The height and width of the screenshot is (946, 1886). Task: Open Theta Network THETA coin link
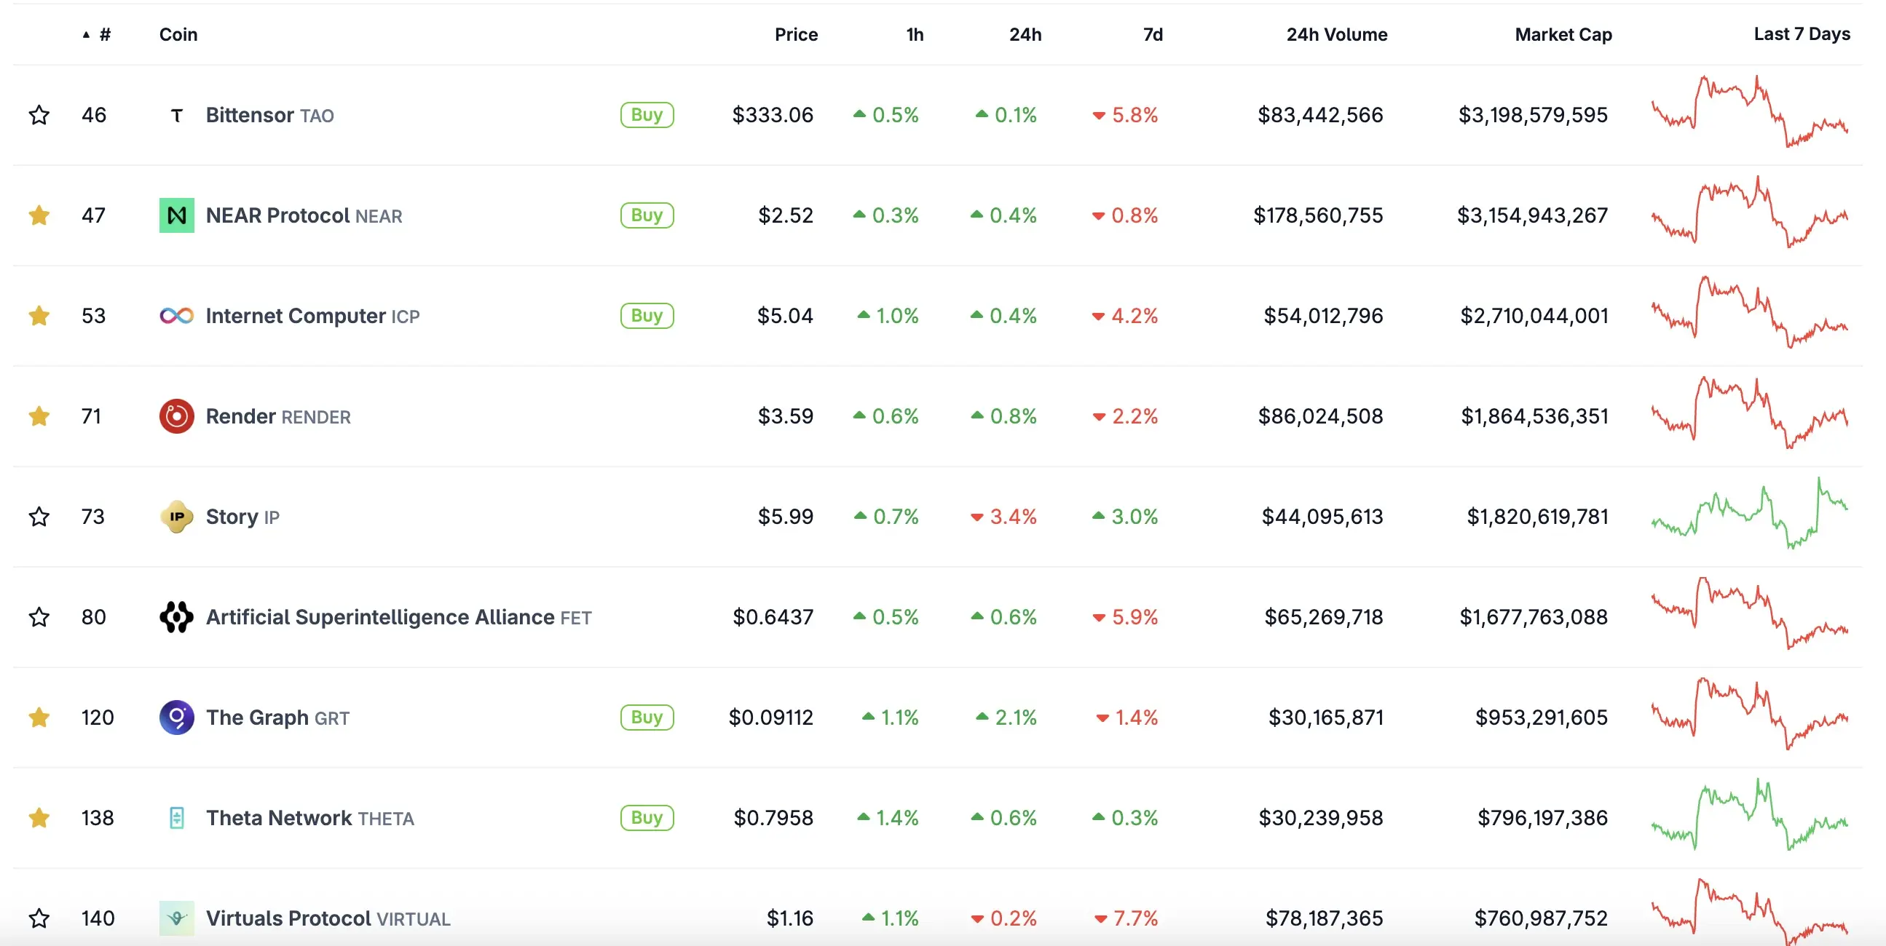tap(309, 817)
